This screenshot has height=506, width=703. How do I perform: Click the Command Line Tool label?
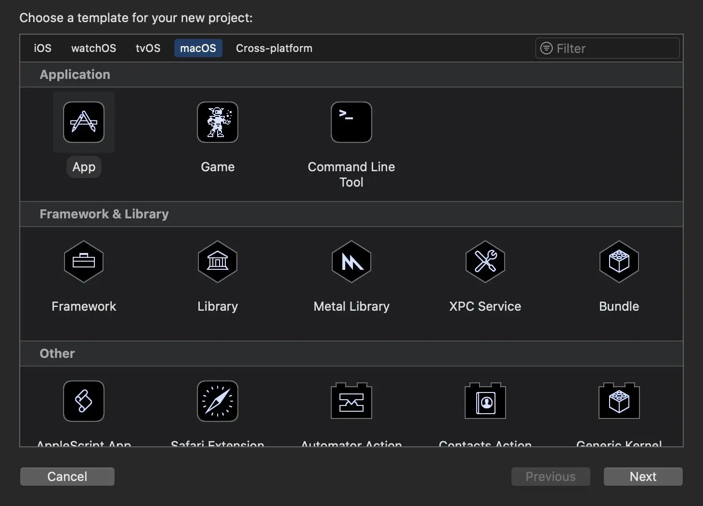pyautogui.click(x=351, y=175)
